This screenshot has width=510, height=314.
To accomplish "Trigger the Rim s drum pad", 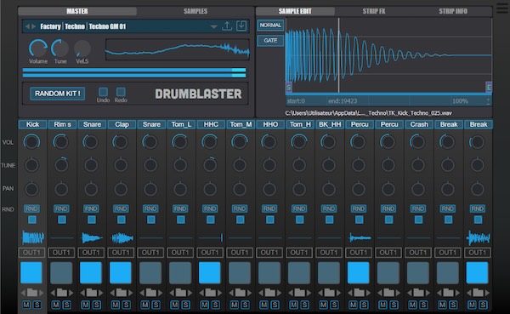I will pos(61,272).
